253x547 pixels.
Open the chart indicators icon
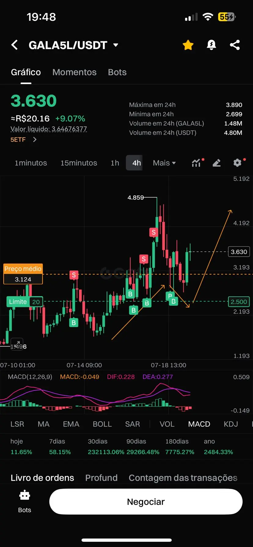[196, 163]
